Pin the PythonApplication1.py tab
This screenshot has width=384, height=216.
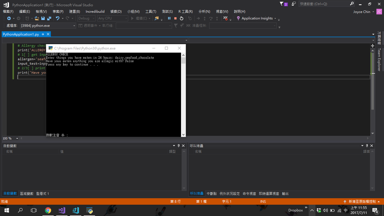click(x=43, y=34)
